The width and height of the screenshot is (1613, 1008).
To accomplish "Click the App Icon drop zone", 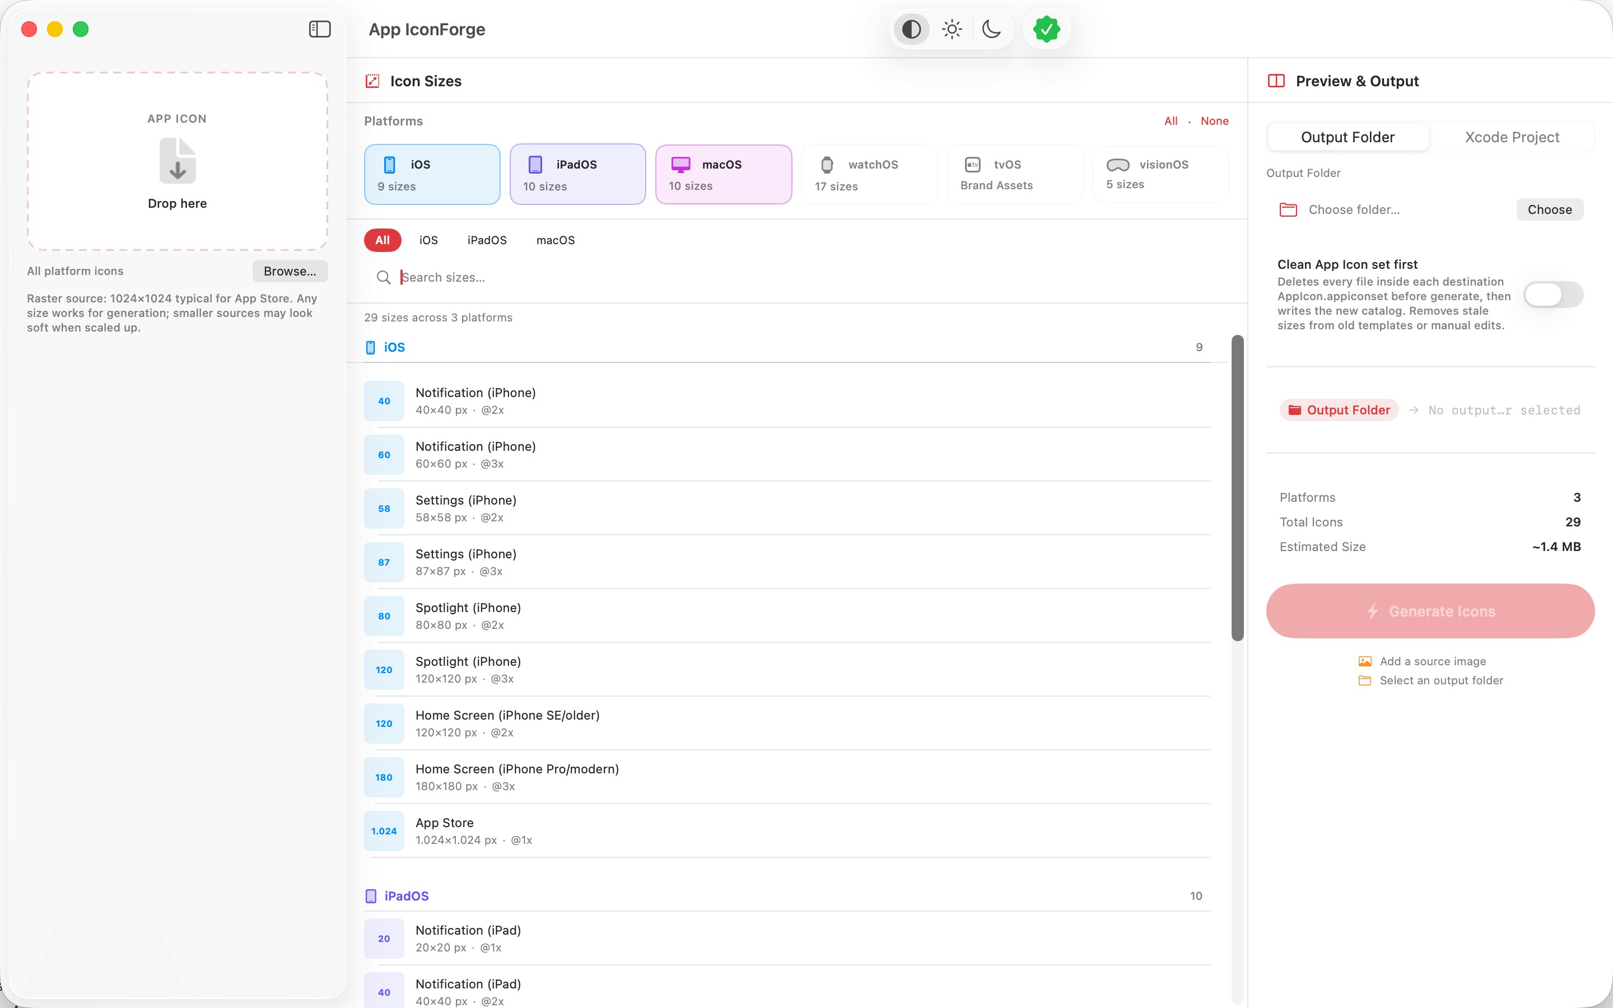I will click(178, 161).
